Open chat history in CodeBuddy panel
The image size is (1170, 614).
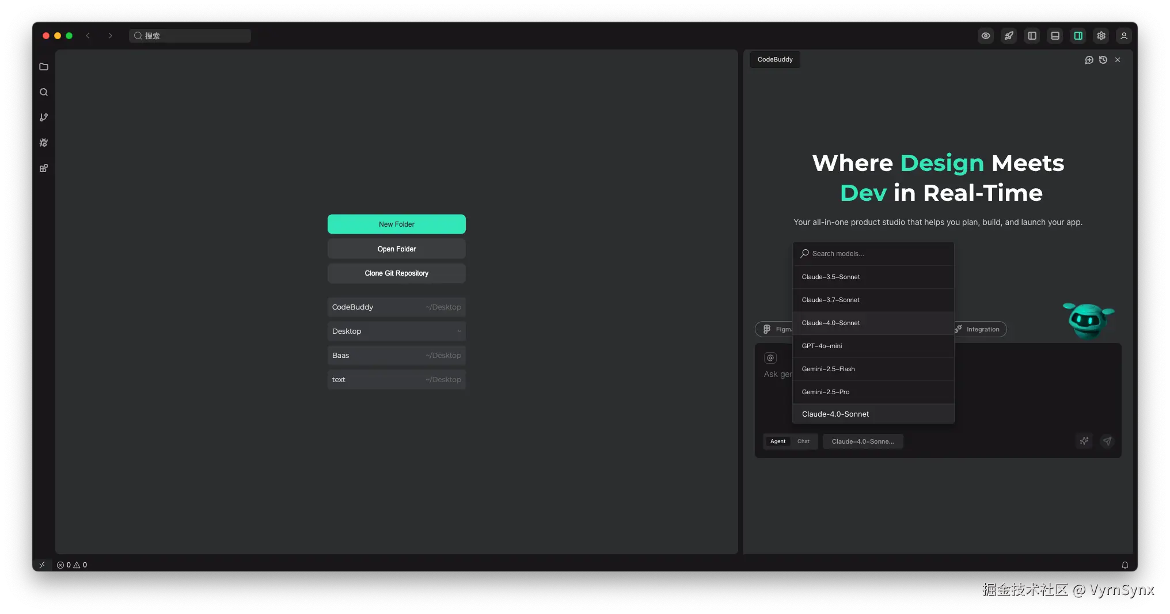1103,60
